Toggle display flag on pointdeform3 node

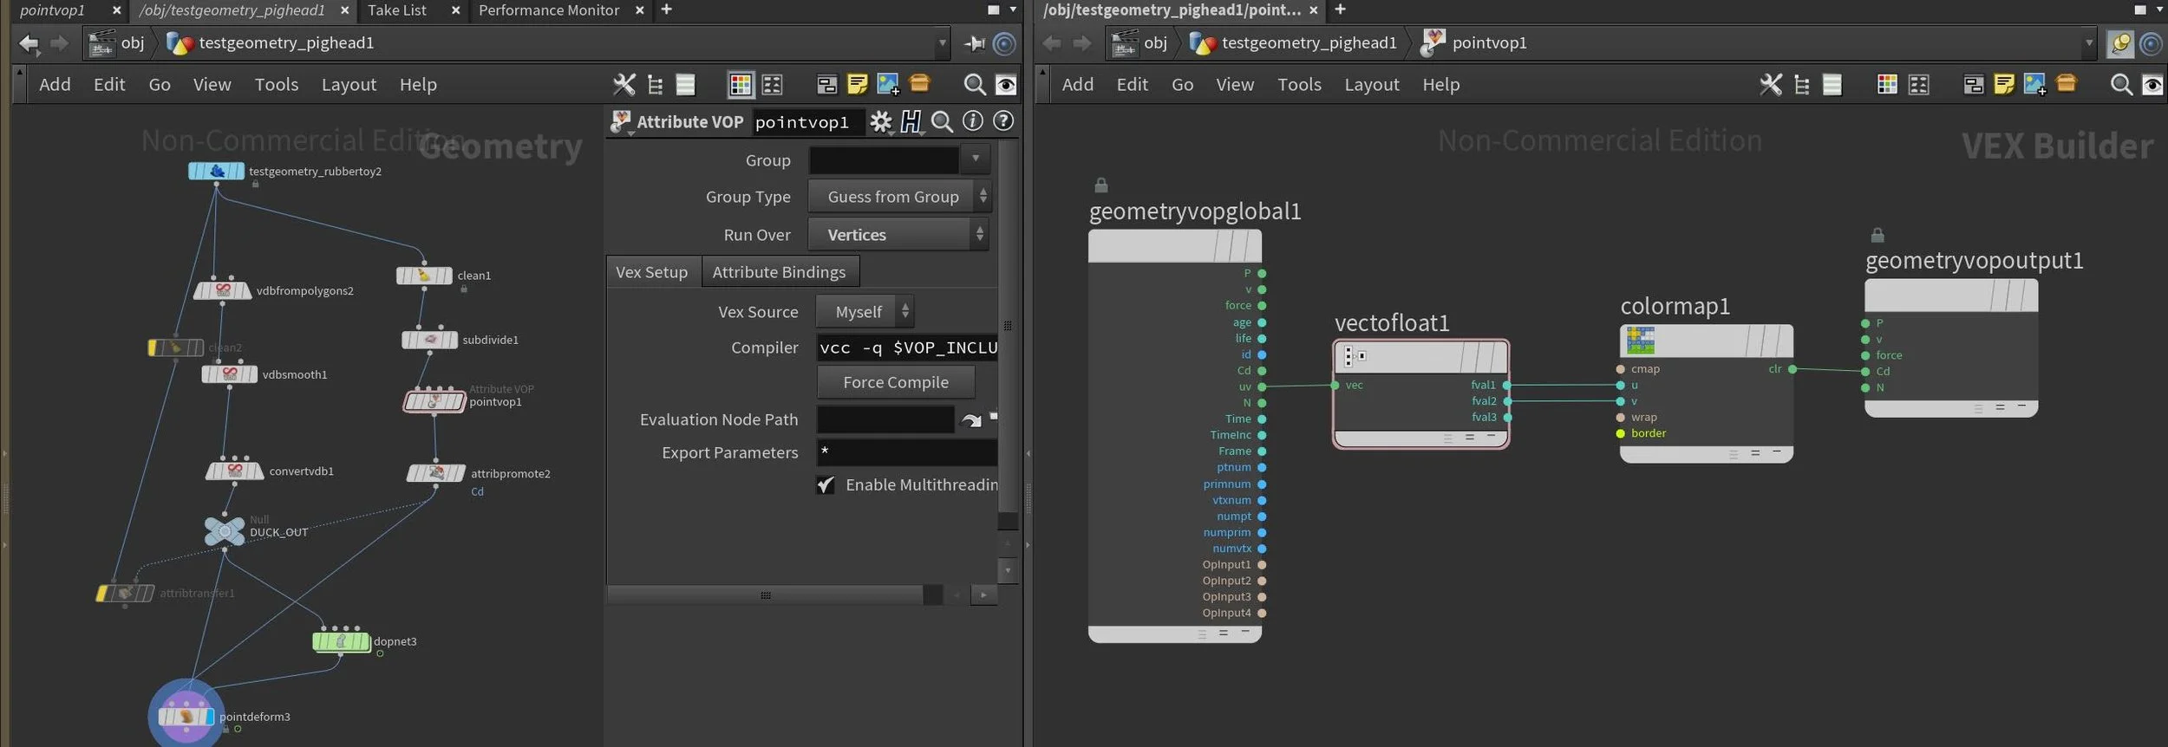click(209, 717)
